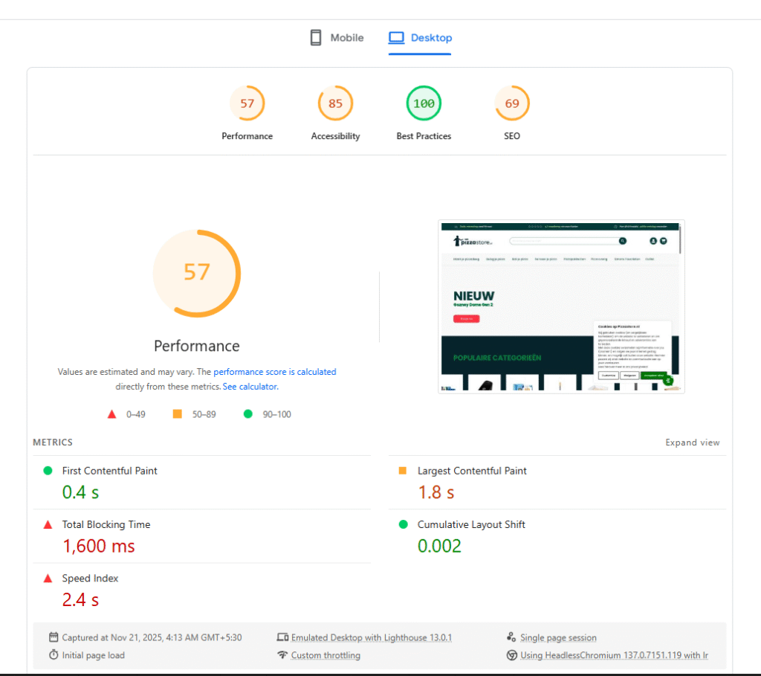The width and height of the screenshot is (761, 676).
Task: Switch to the Mobile tab
Action: [337, 38]
